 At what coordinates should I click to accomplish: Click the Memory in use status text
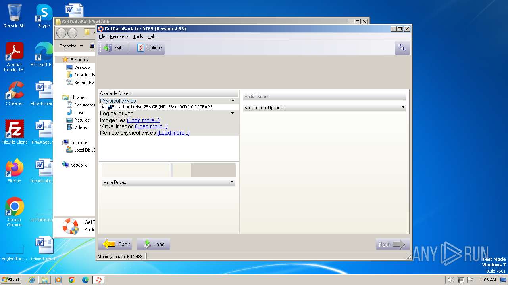pyautogui.click(x=120, y=256)
